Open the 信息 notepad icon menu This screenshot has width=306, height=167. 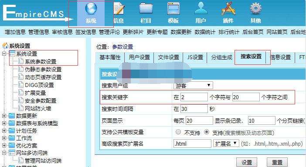click(119, 13)
